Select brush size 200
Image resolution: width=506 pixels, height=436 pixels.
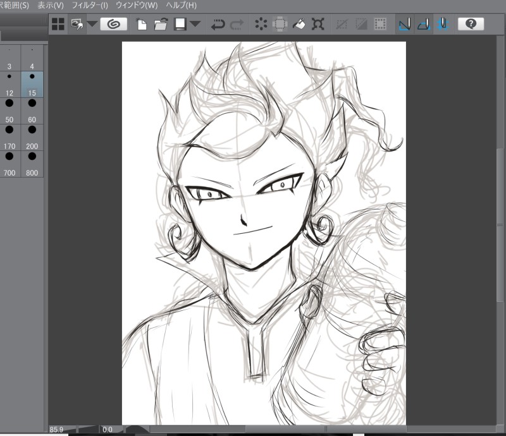[32, 138]
